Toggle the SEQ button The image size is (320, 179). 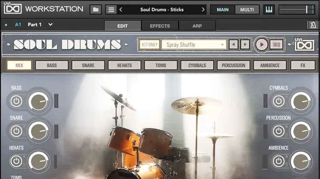pos(276,45)
